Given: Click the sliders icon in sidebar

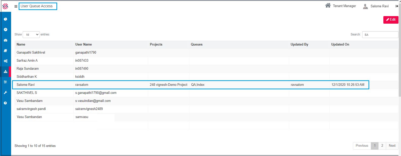Looking at the screenshot, I should click(x=6, y=82).
